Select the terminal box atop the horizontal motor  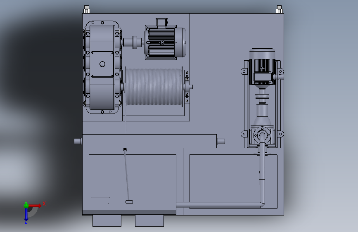161,23
